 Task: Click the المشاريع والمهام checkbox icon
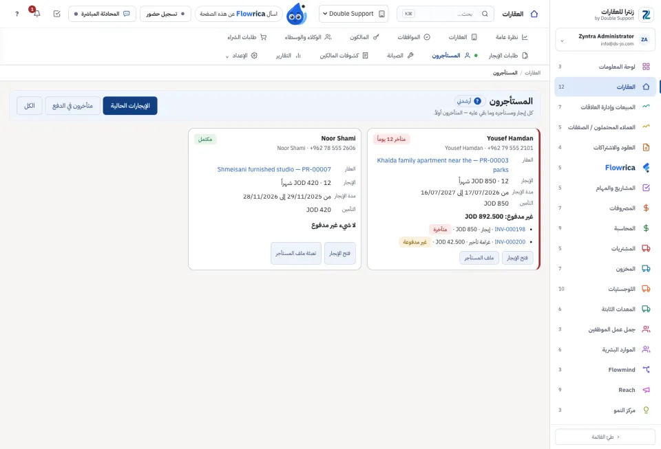[646, 188]
